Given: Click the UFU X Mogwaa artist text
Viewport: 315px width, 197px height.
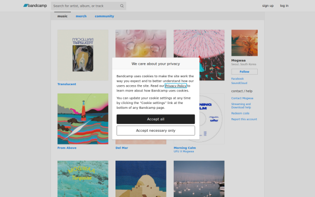Looking at the screenshot, I should coord(184,151).
